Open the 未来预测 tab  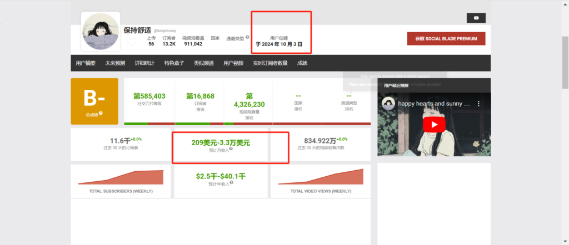point(115,63)
